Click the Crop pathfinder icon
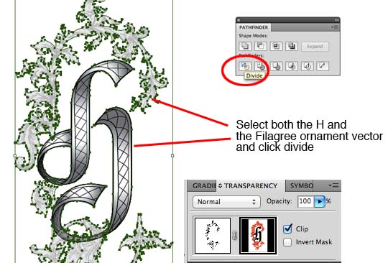The height and width of the screenshot is (263, 388). 292,66
